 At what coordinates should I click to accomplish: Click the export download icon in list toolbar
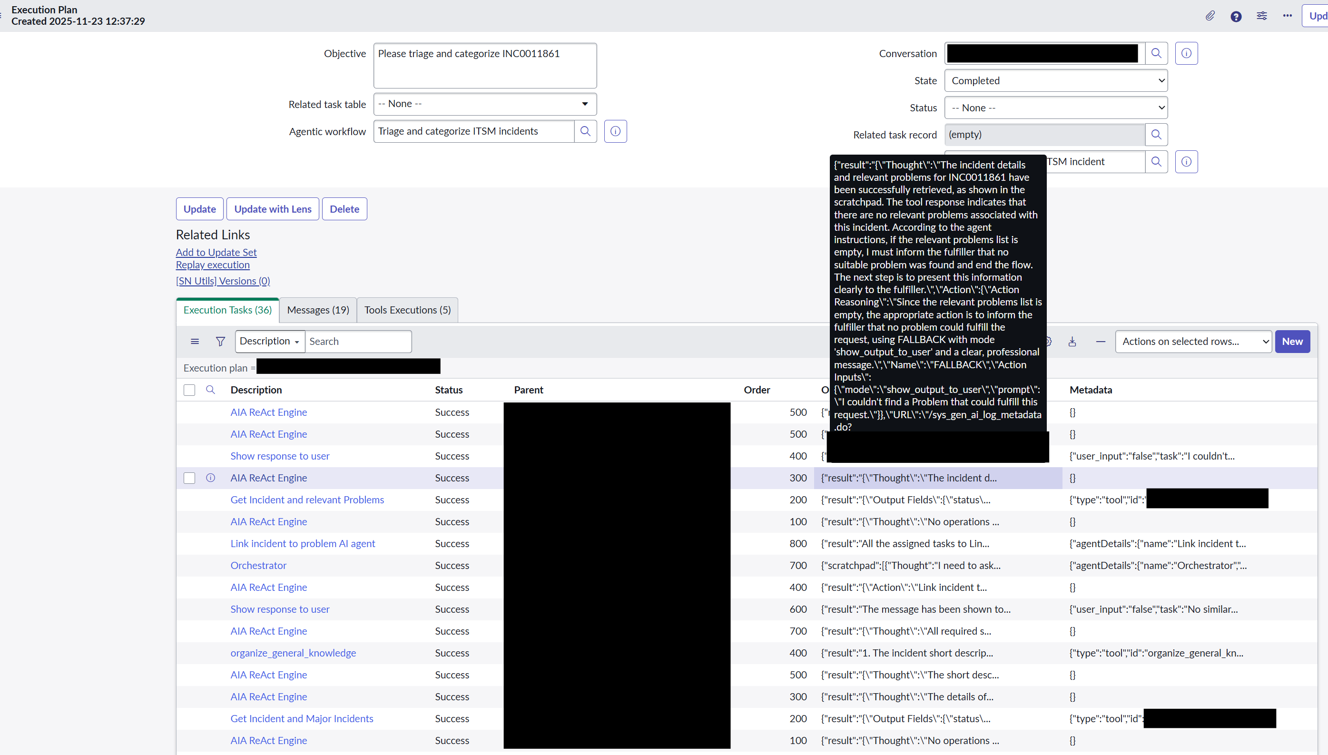[x=1072, y=341]
